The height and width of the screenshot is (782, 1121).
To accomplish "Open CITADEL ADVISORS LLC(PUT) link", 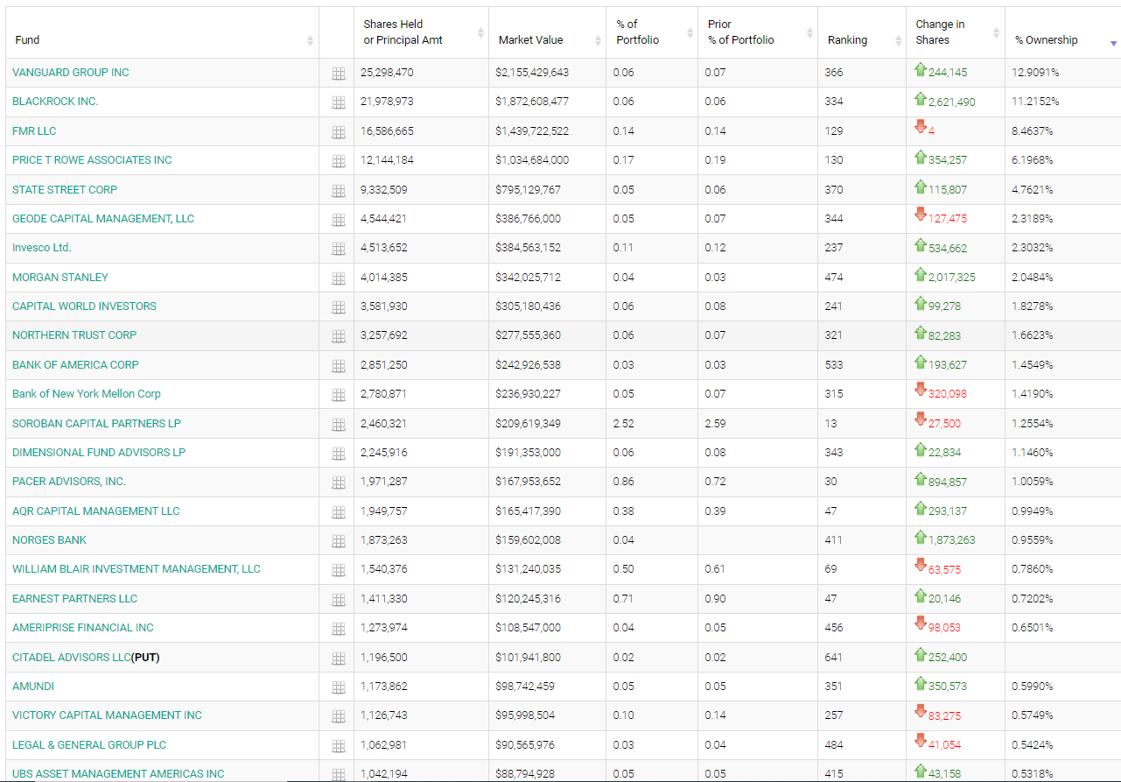I will tap(86, 658).
